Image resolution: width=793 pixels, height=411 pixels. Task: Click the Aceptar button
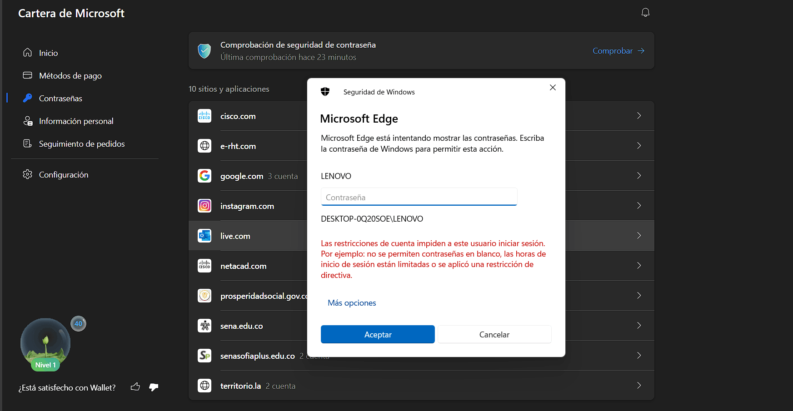click(378, 334)
